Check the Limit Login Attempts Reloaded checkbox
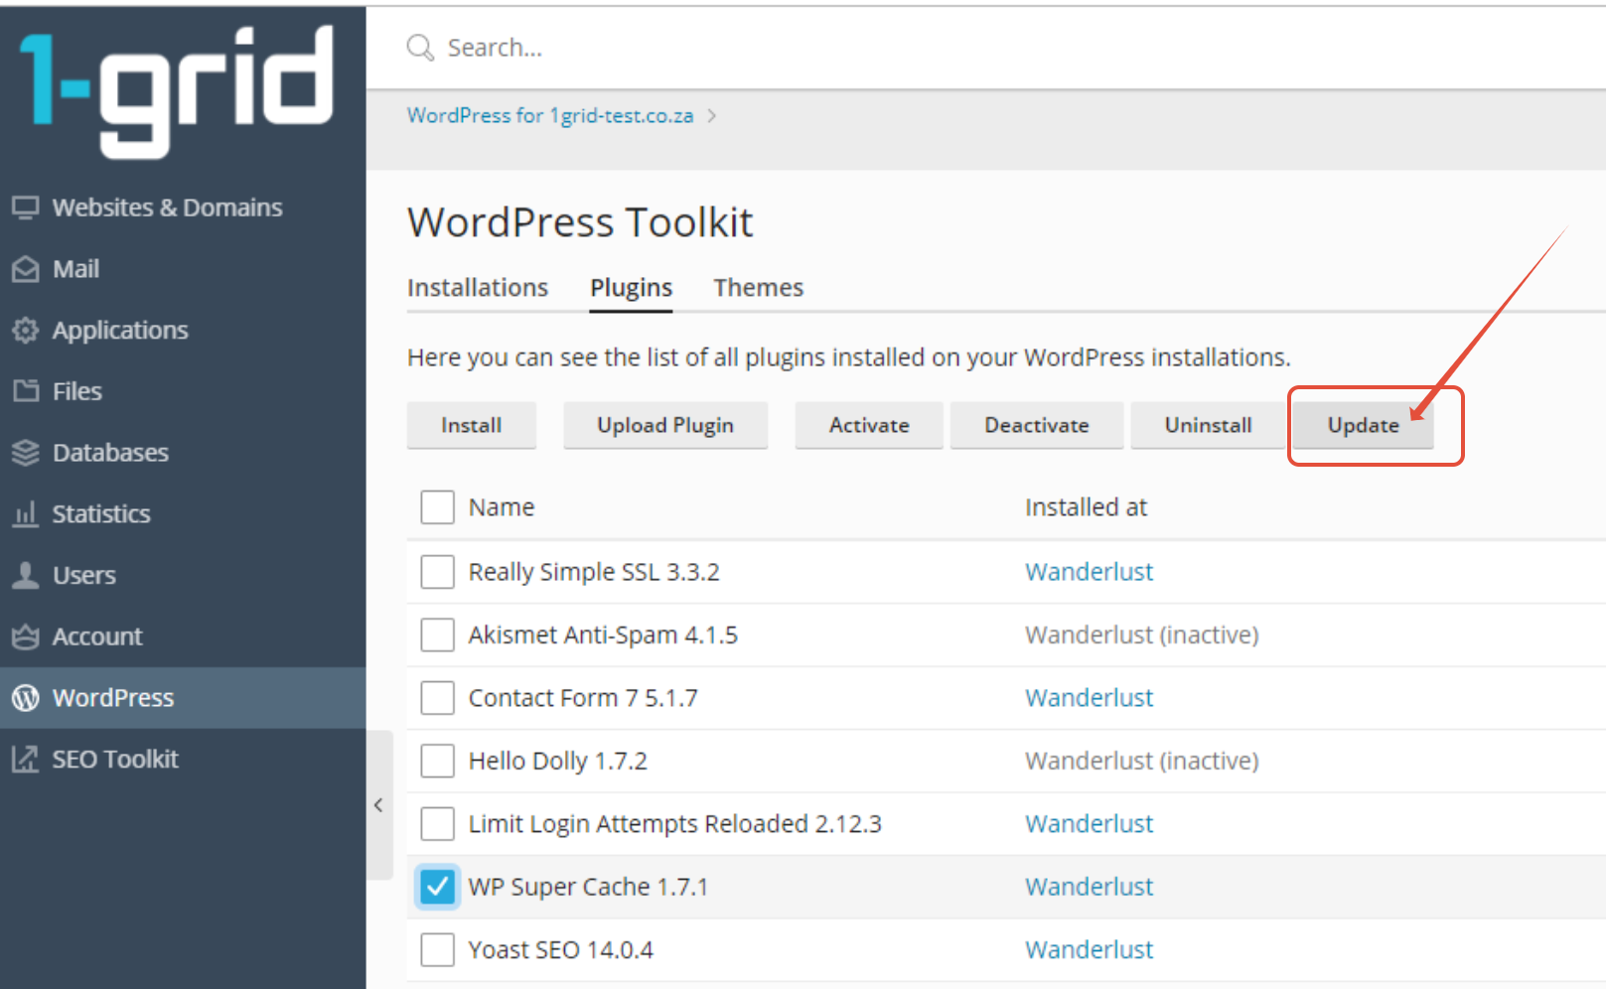The height and width of the screenshot is (989, 1606). [437, 824]
